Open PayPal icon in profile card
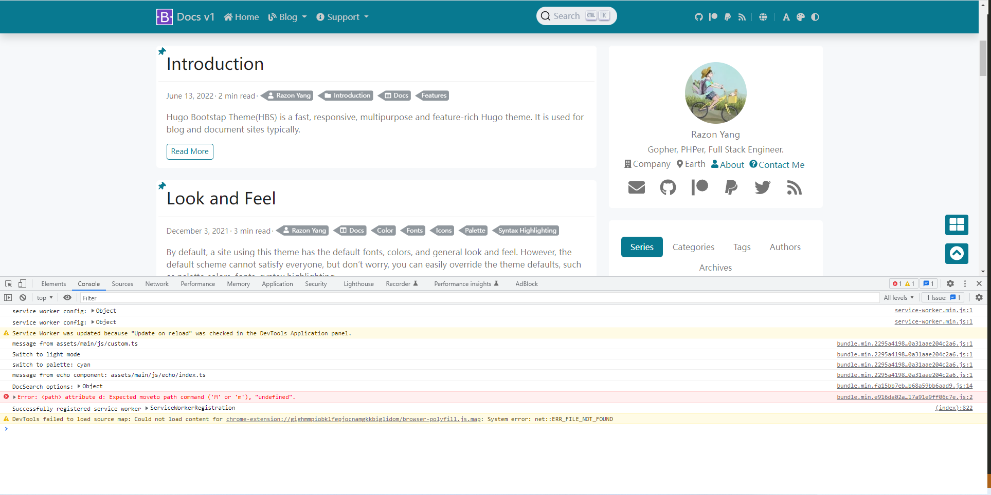Screen dimensions: 991x495 tap(731, 187)
